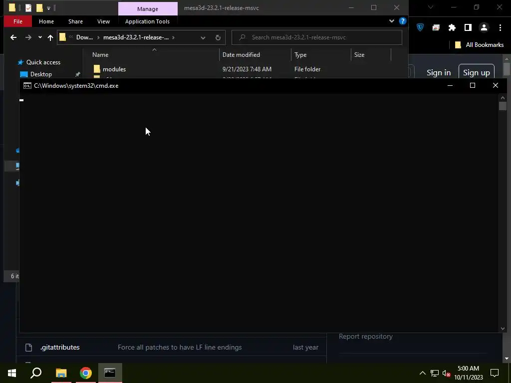511x383 pixels.
Task: Open the Windows Start menu
Action: pos(12,373)
